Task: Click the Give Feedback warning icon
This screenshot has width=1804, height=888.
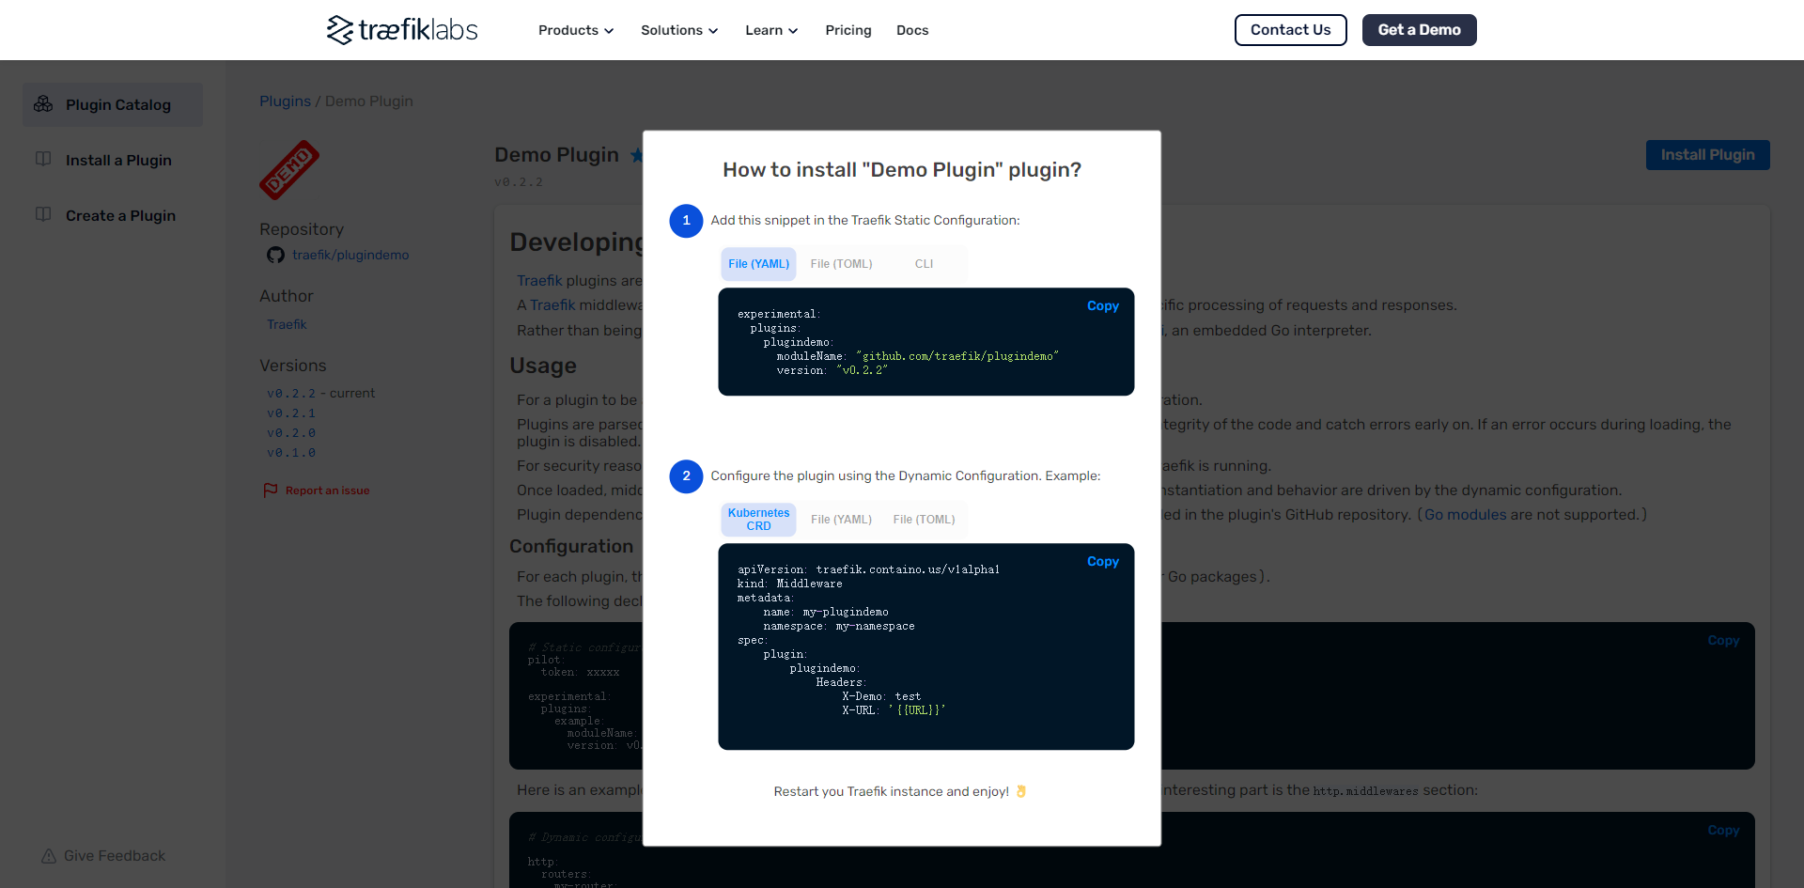Action: [49, 856]
